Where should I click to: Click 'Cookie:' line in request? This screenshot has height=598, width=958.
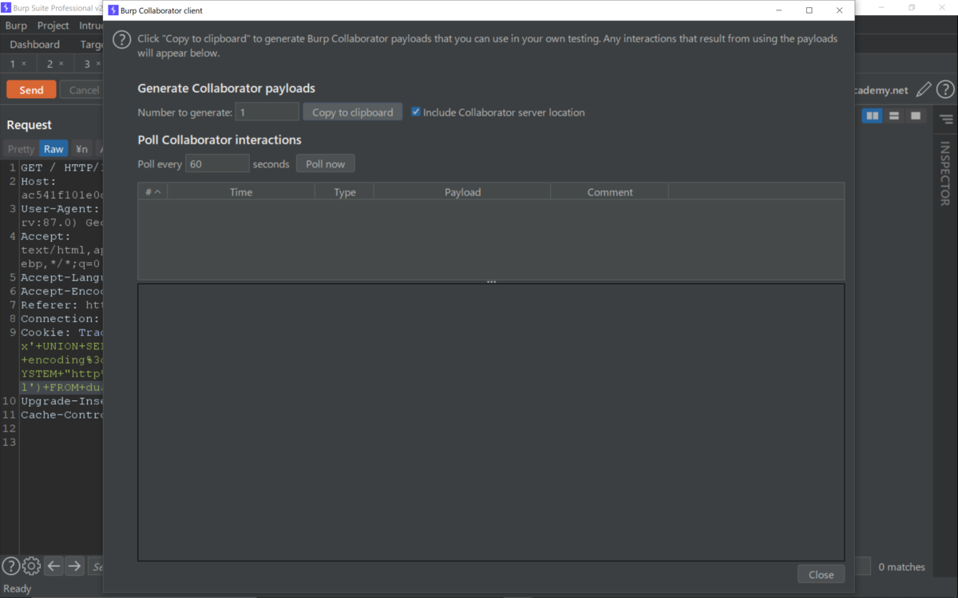[x=61, y=332]
